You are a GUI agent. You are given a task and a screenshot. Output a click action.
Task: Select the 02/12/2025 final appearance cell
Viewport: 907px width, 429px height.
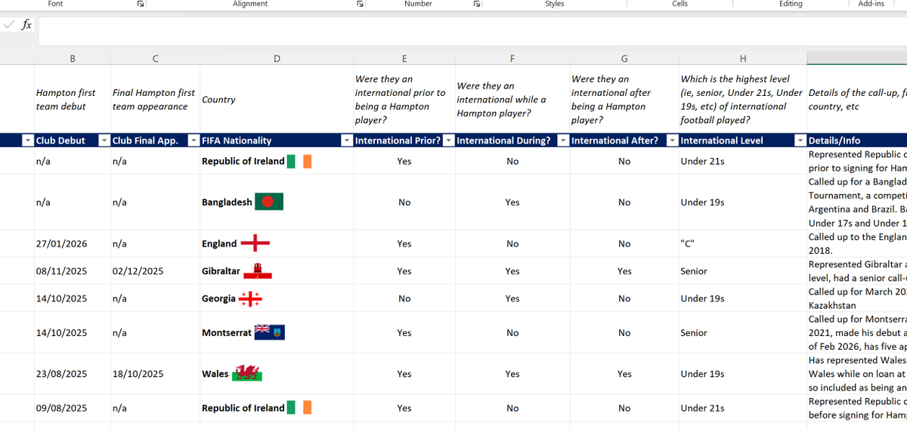click(155, 271)
